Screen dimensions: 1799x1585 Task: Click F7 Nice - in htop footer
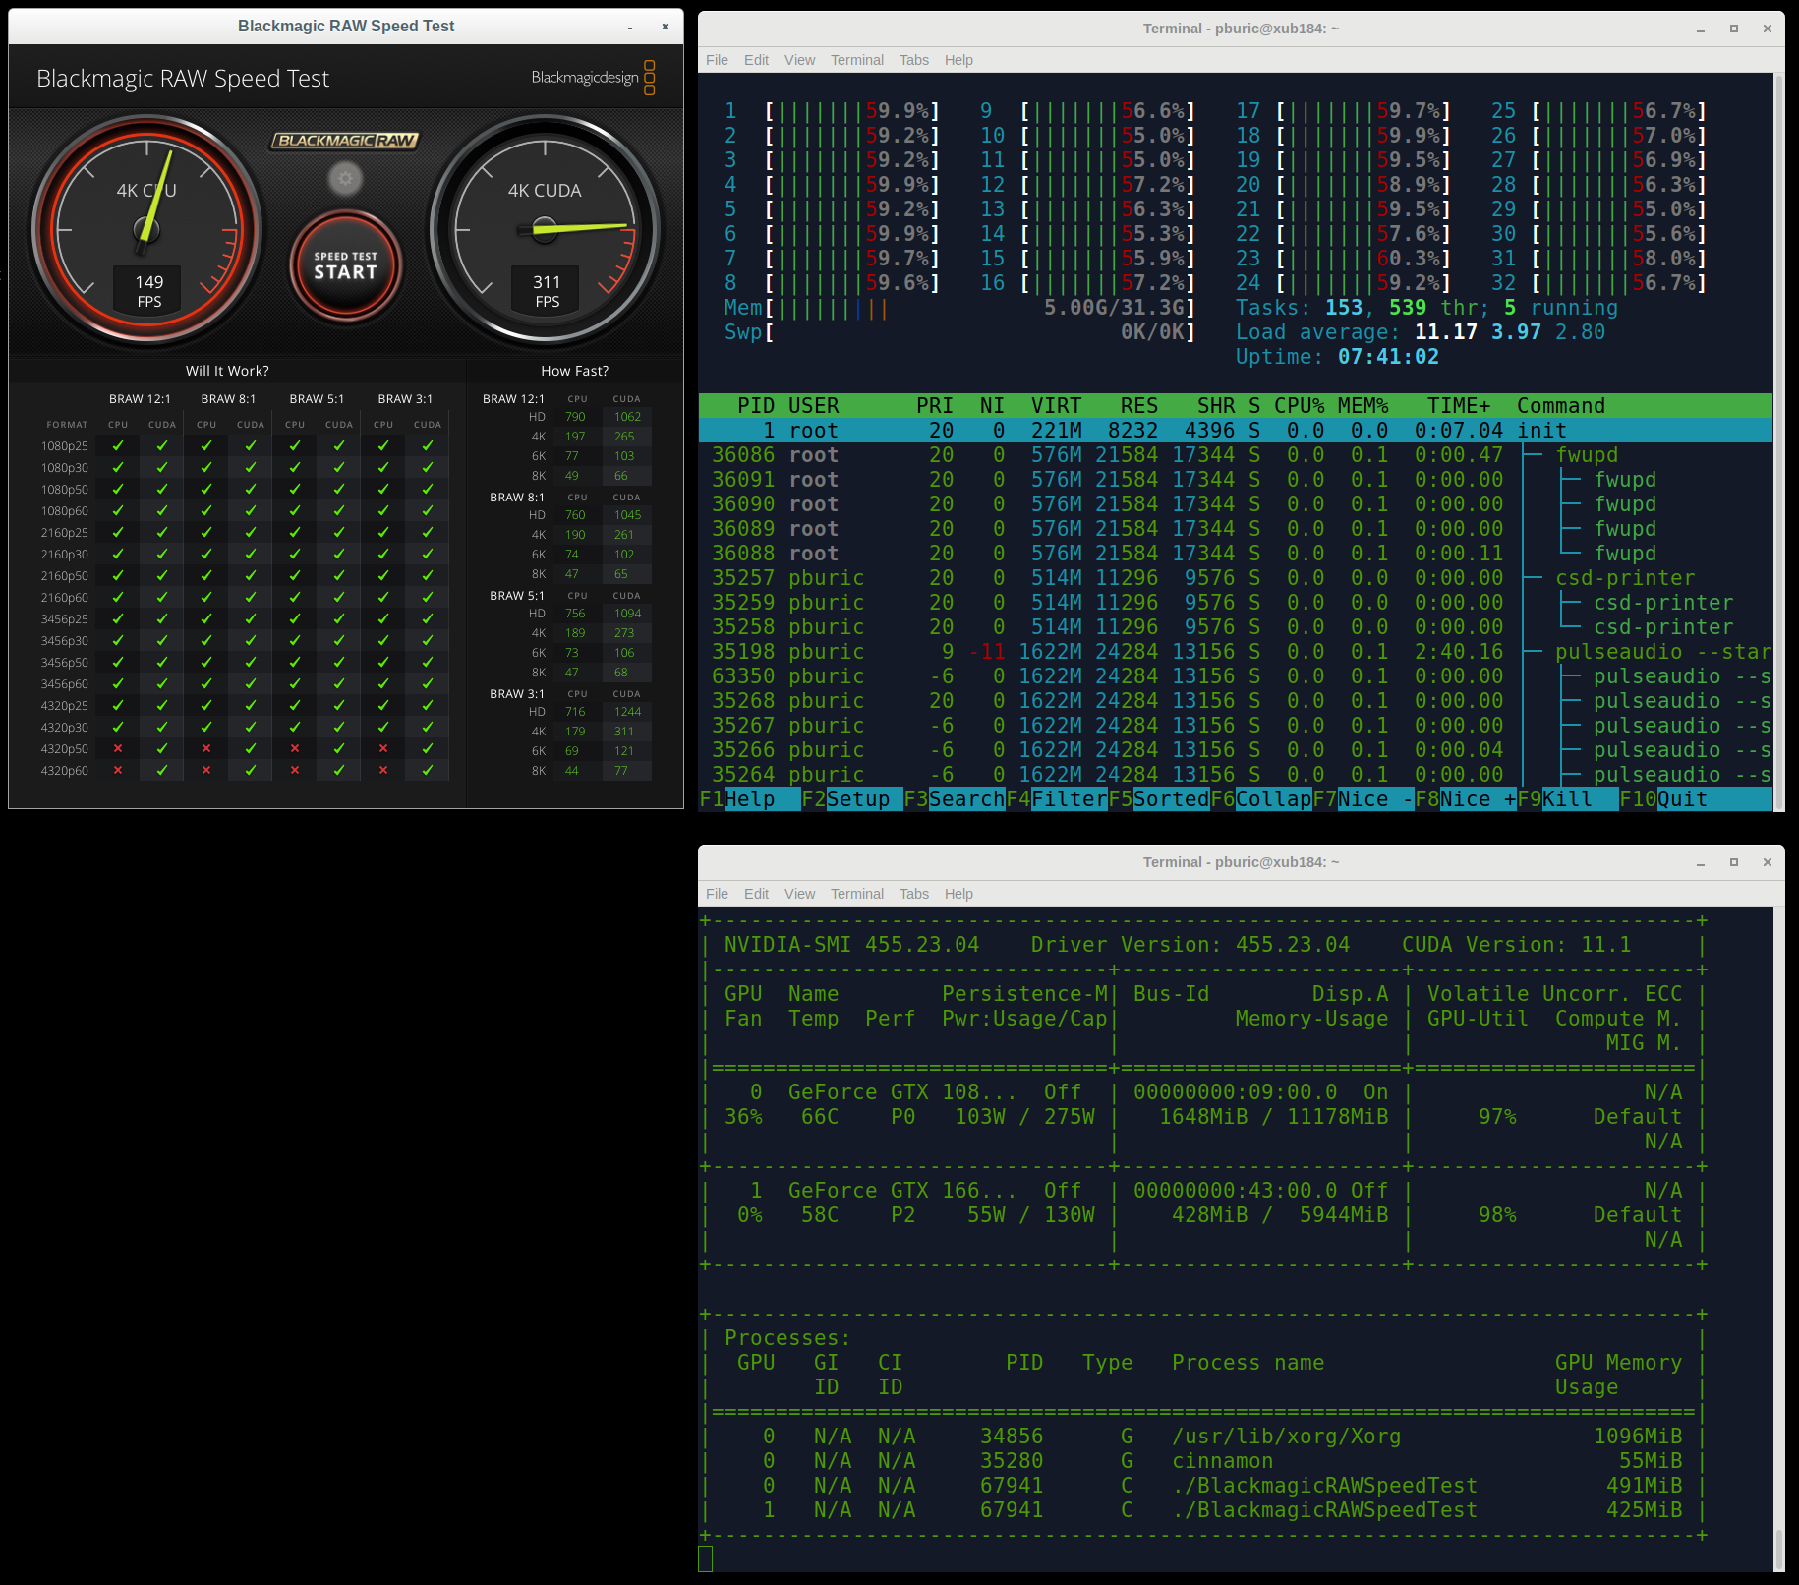[1363, 799]
